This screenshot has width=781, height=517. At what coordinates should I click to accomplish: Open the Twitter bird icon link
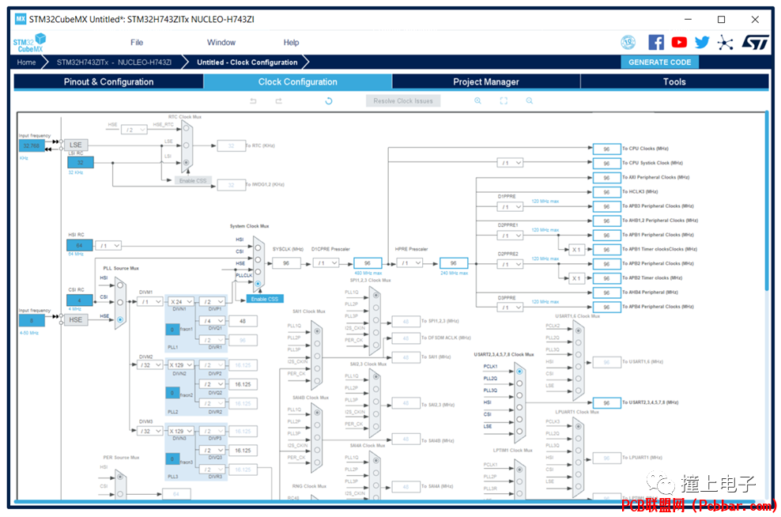click(702, 43)
